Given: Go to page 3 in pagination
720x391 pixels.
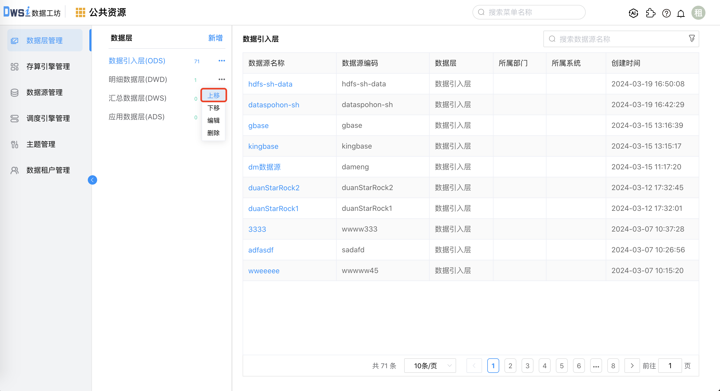Looking at the screenshot, I should click(x=528, y=366).
